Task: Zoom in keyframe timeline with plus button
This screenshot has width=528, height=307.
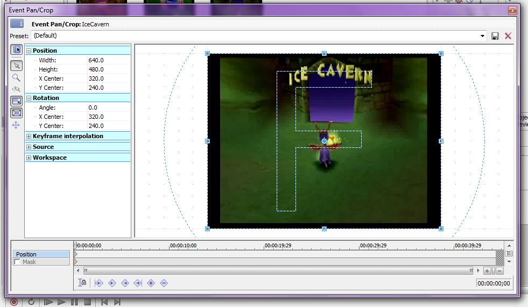Action: [487, 270]
